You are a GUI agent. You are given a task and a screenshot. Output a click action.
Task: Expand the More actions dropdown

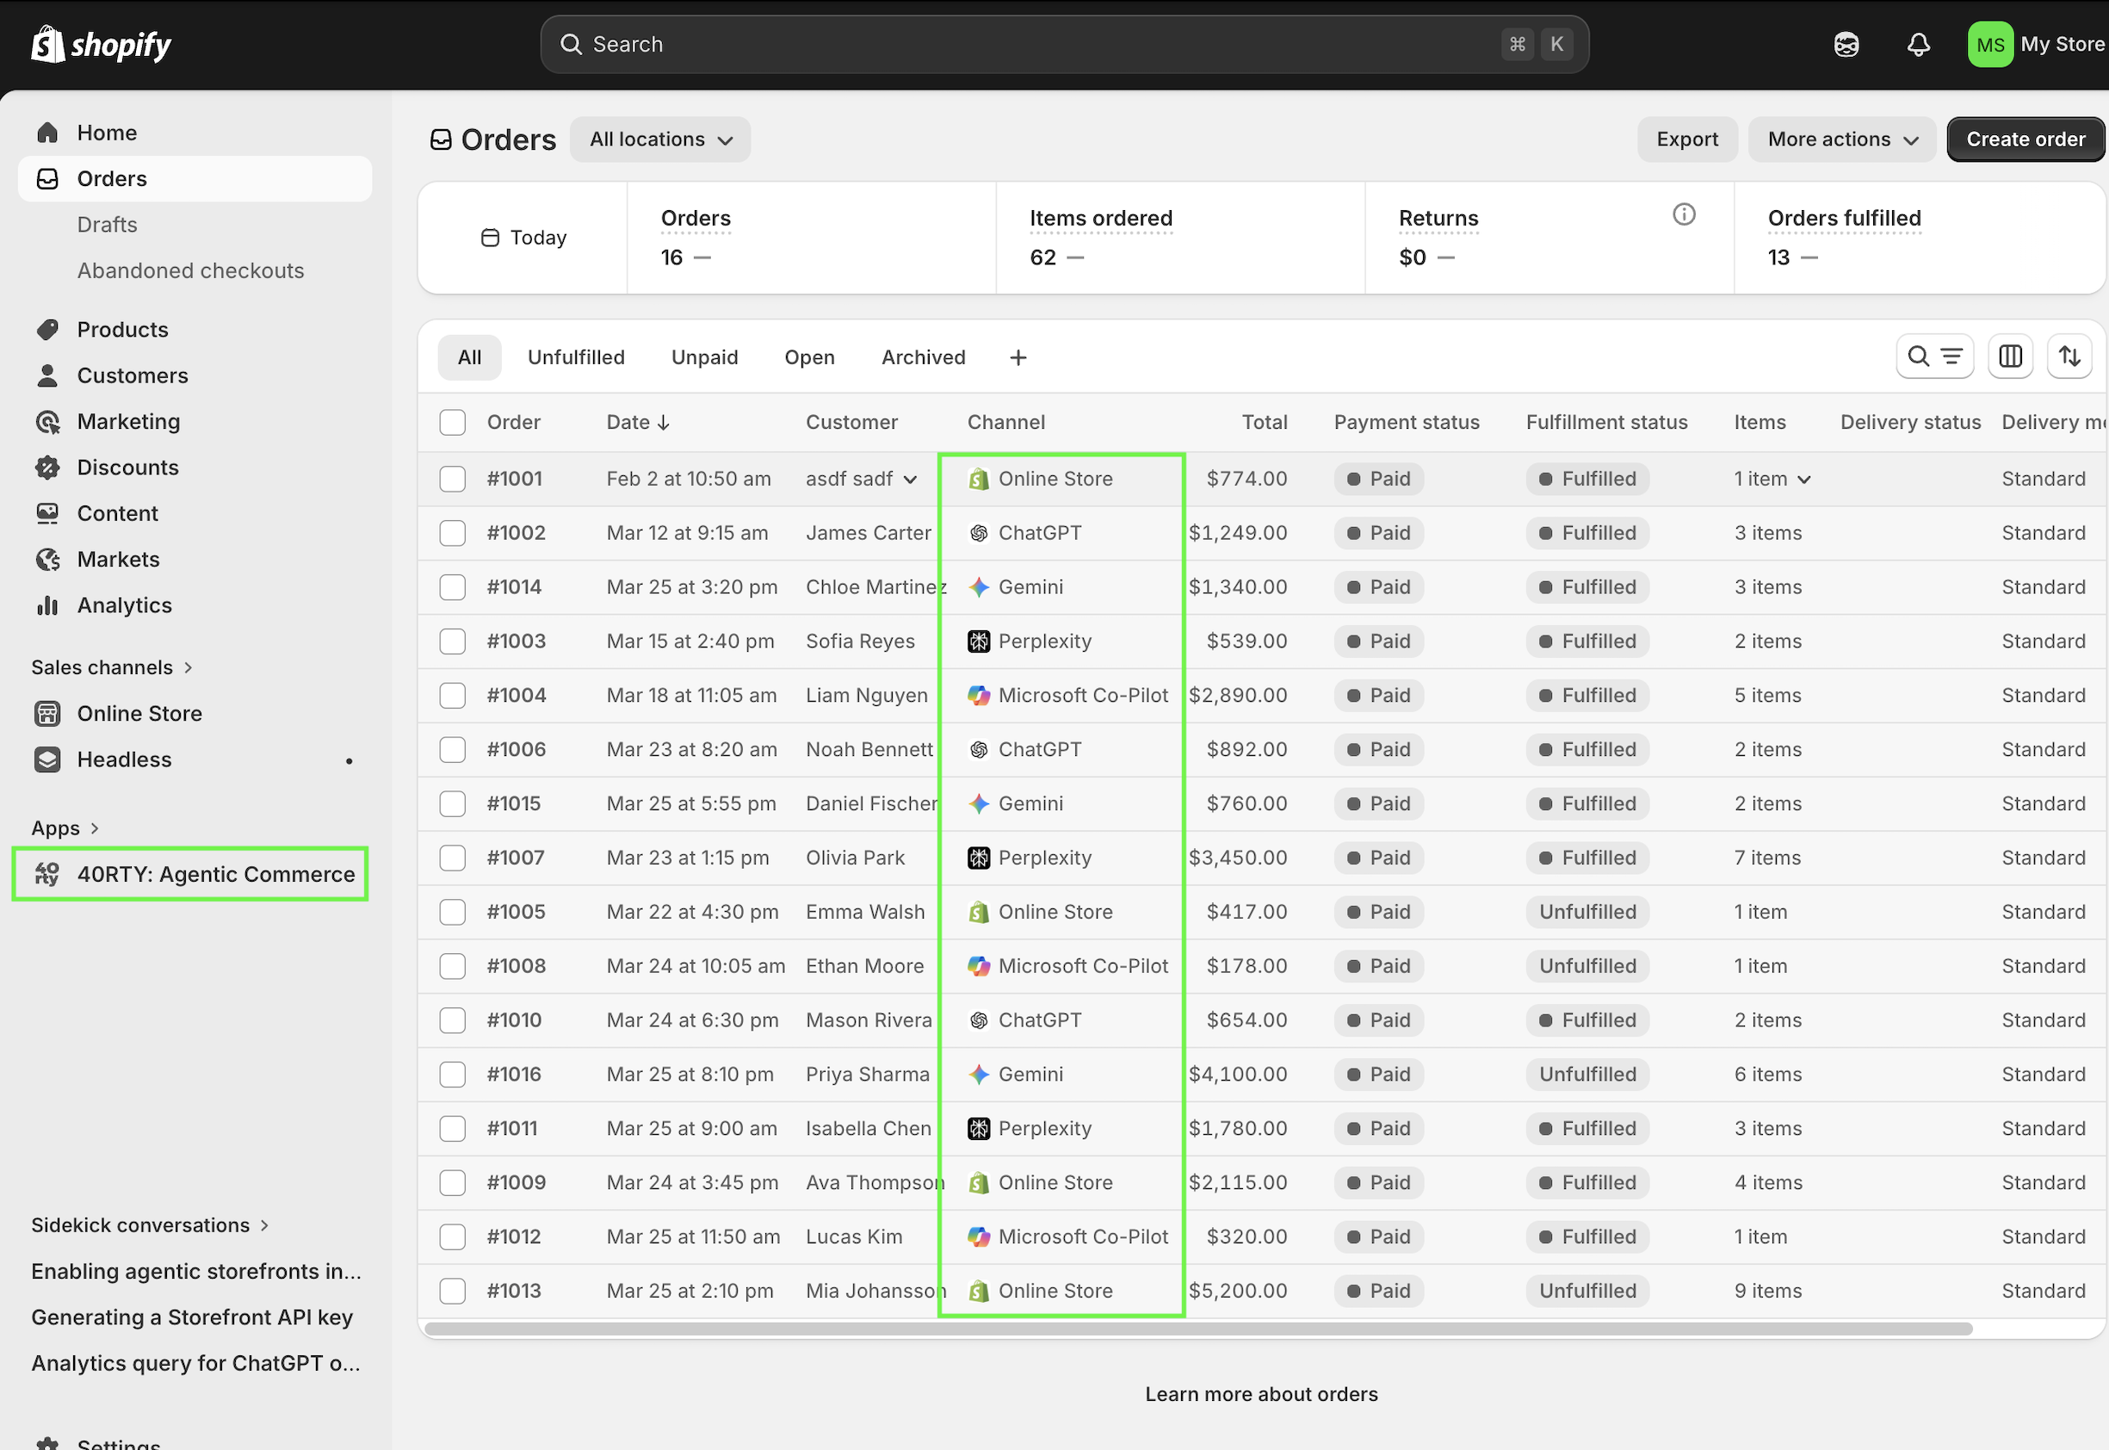(1841, 139)
